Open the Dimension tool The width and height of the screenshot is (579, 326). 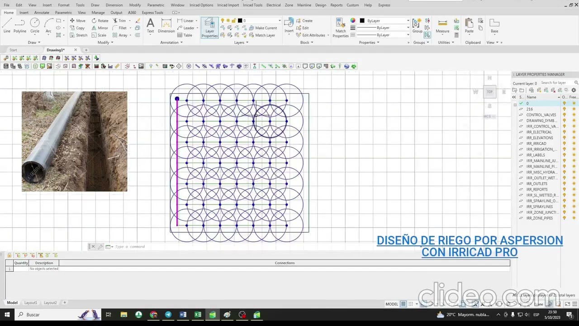click(x=166, y=25)
